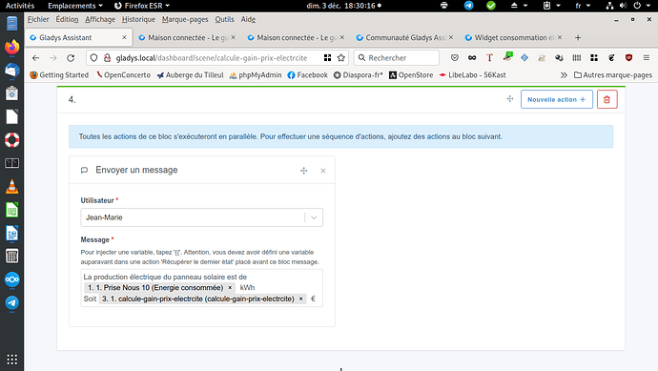Click the insecure lock icon in URL bar
Image resolution: width=658 pixels, height=371 pixels.
(x=107, y=58)
